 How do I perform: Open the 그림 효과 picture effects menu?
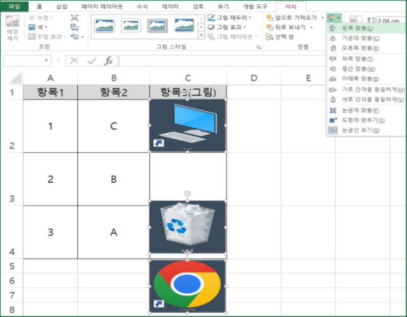[x=227, y=27]
